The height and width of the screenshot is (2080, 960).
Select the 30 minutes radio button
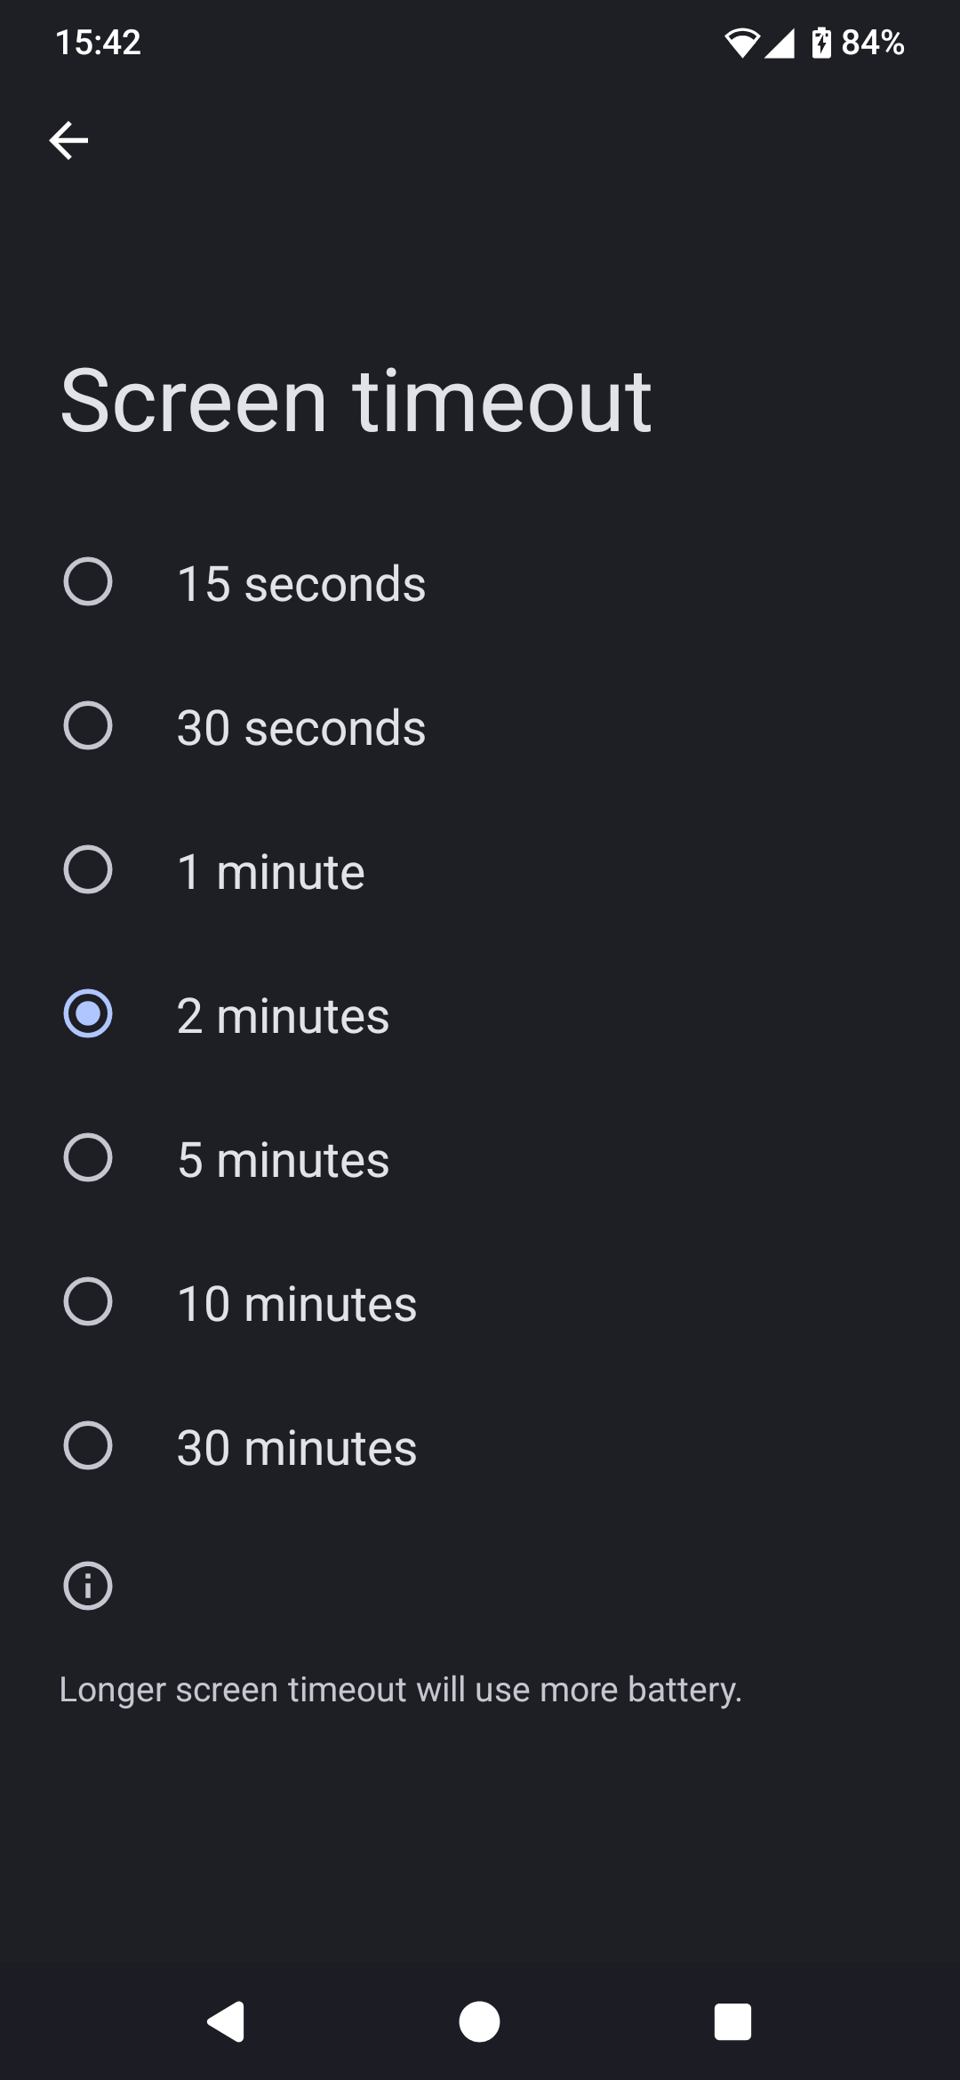coord(88,1446)
